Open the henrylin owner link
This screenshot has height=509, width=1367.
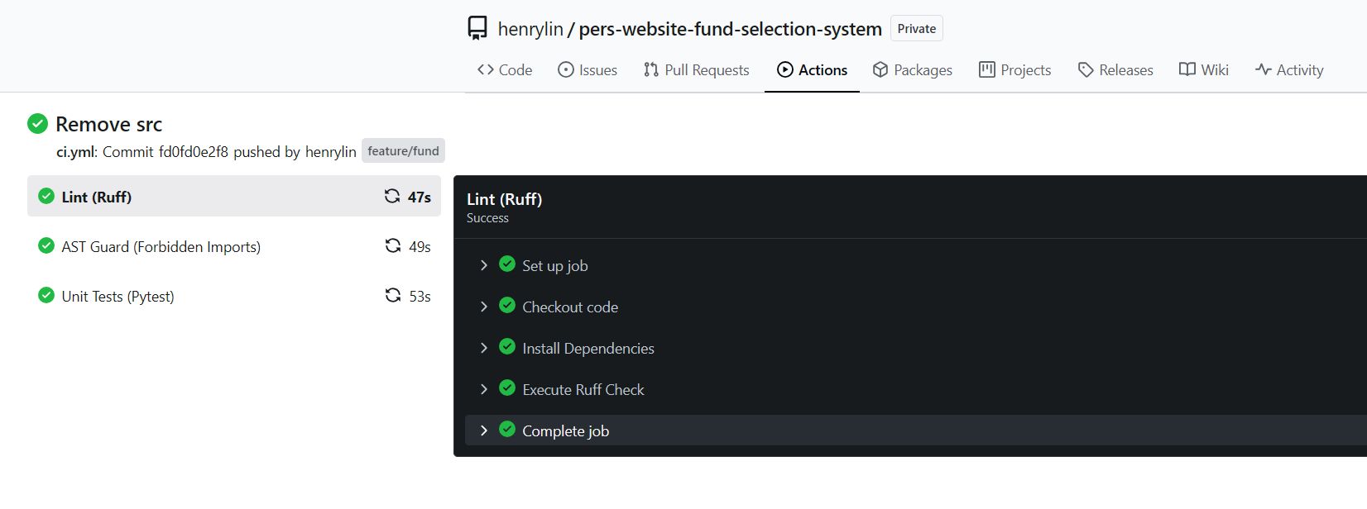(x=530, y=29)
